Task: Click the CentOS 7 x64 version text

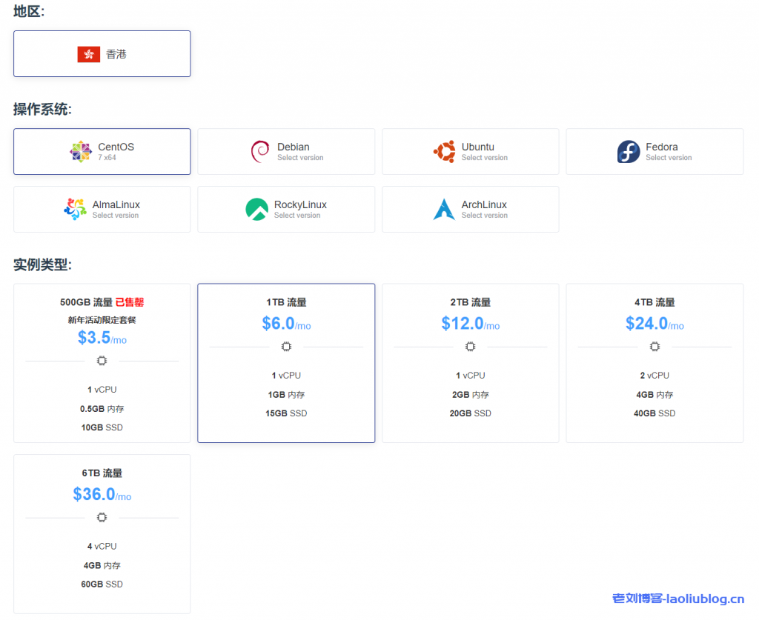Action: pos(107,158)
